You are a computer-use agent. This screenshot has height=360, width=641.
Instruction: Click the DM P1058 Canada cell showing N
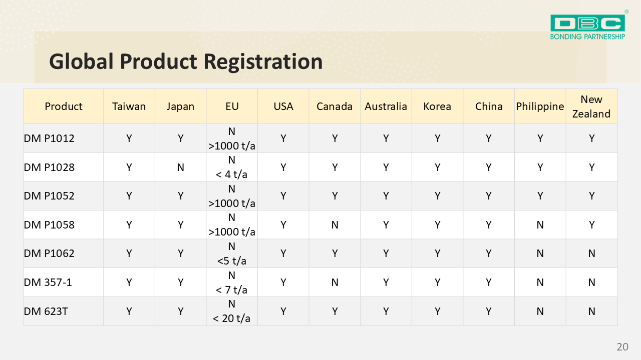tap(335, 225)
